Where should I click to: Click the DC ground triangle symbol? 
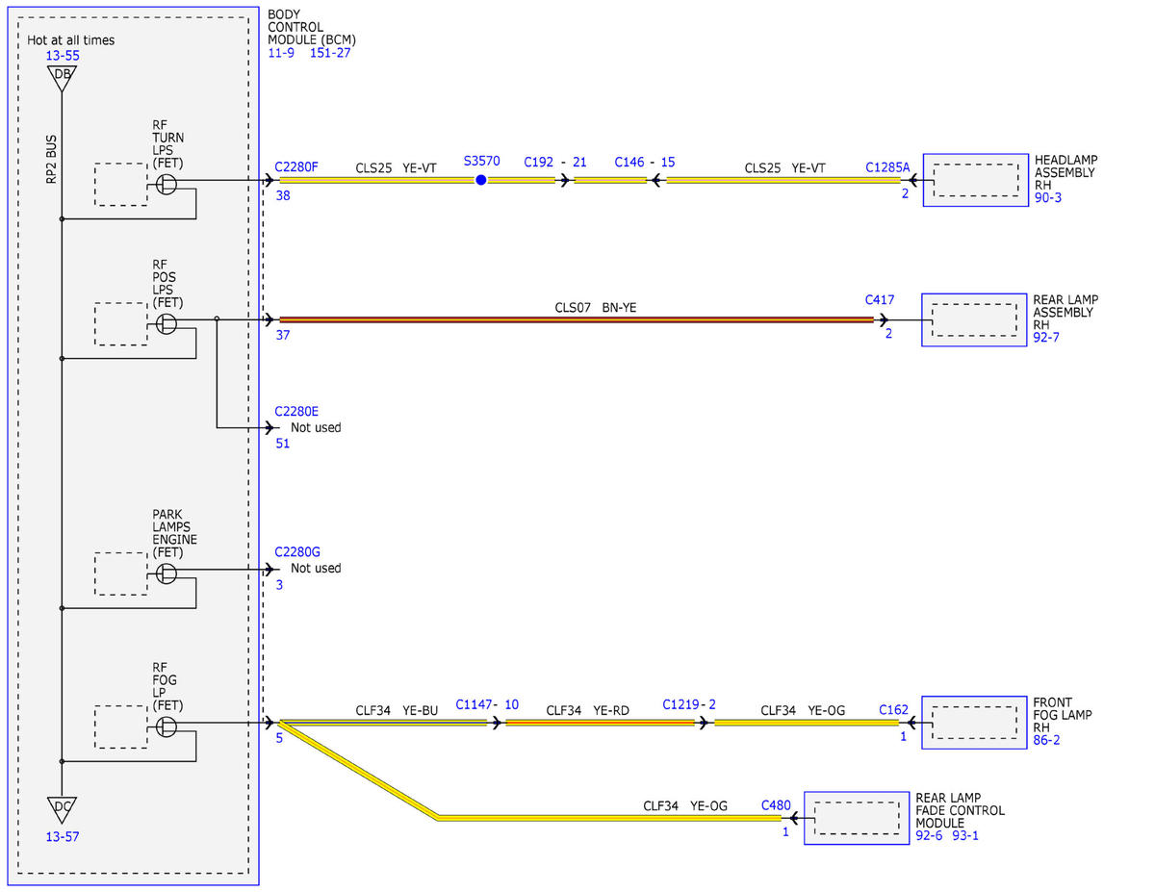(x=61, y=809)
